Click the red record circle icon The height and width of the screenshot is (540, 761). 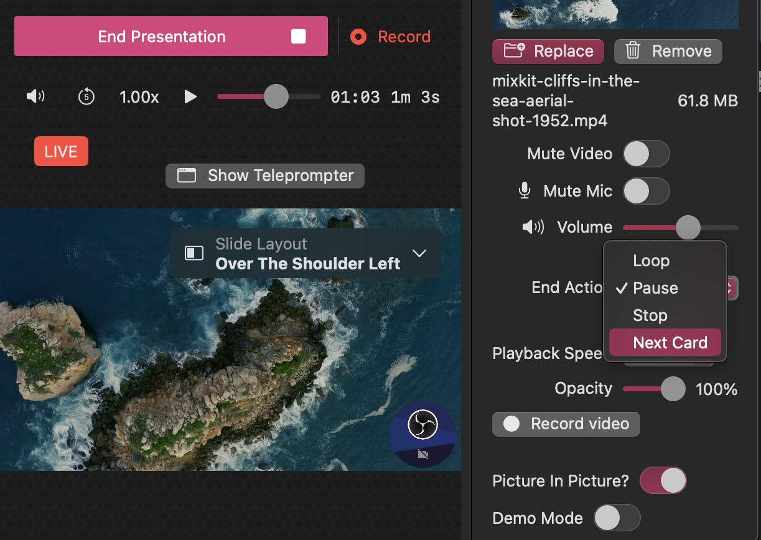[358, 37]
